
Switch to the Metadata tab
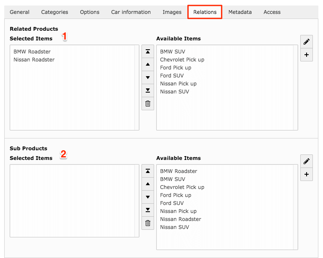coord(240,12)
